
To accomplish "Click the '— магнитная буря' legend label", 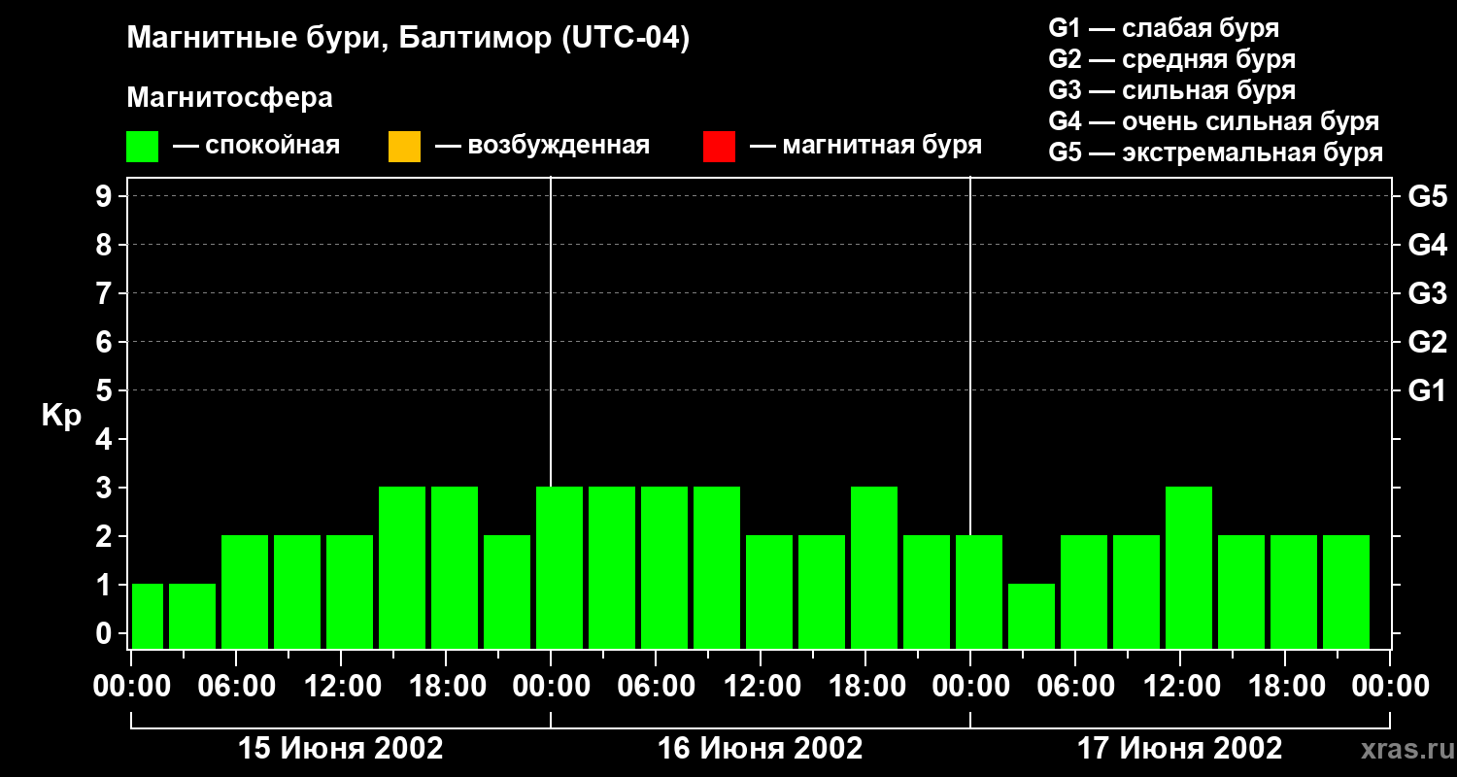I will coord(865,146).
